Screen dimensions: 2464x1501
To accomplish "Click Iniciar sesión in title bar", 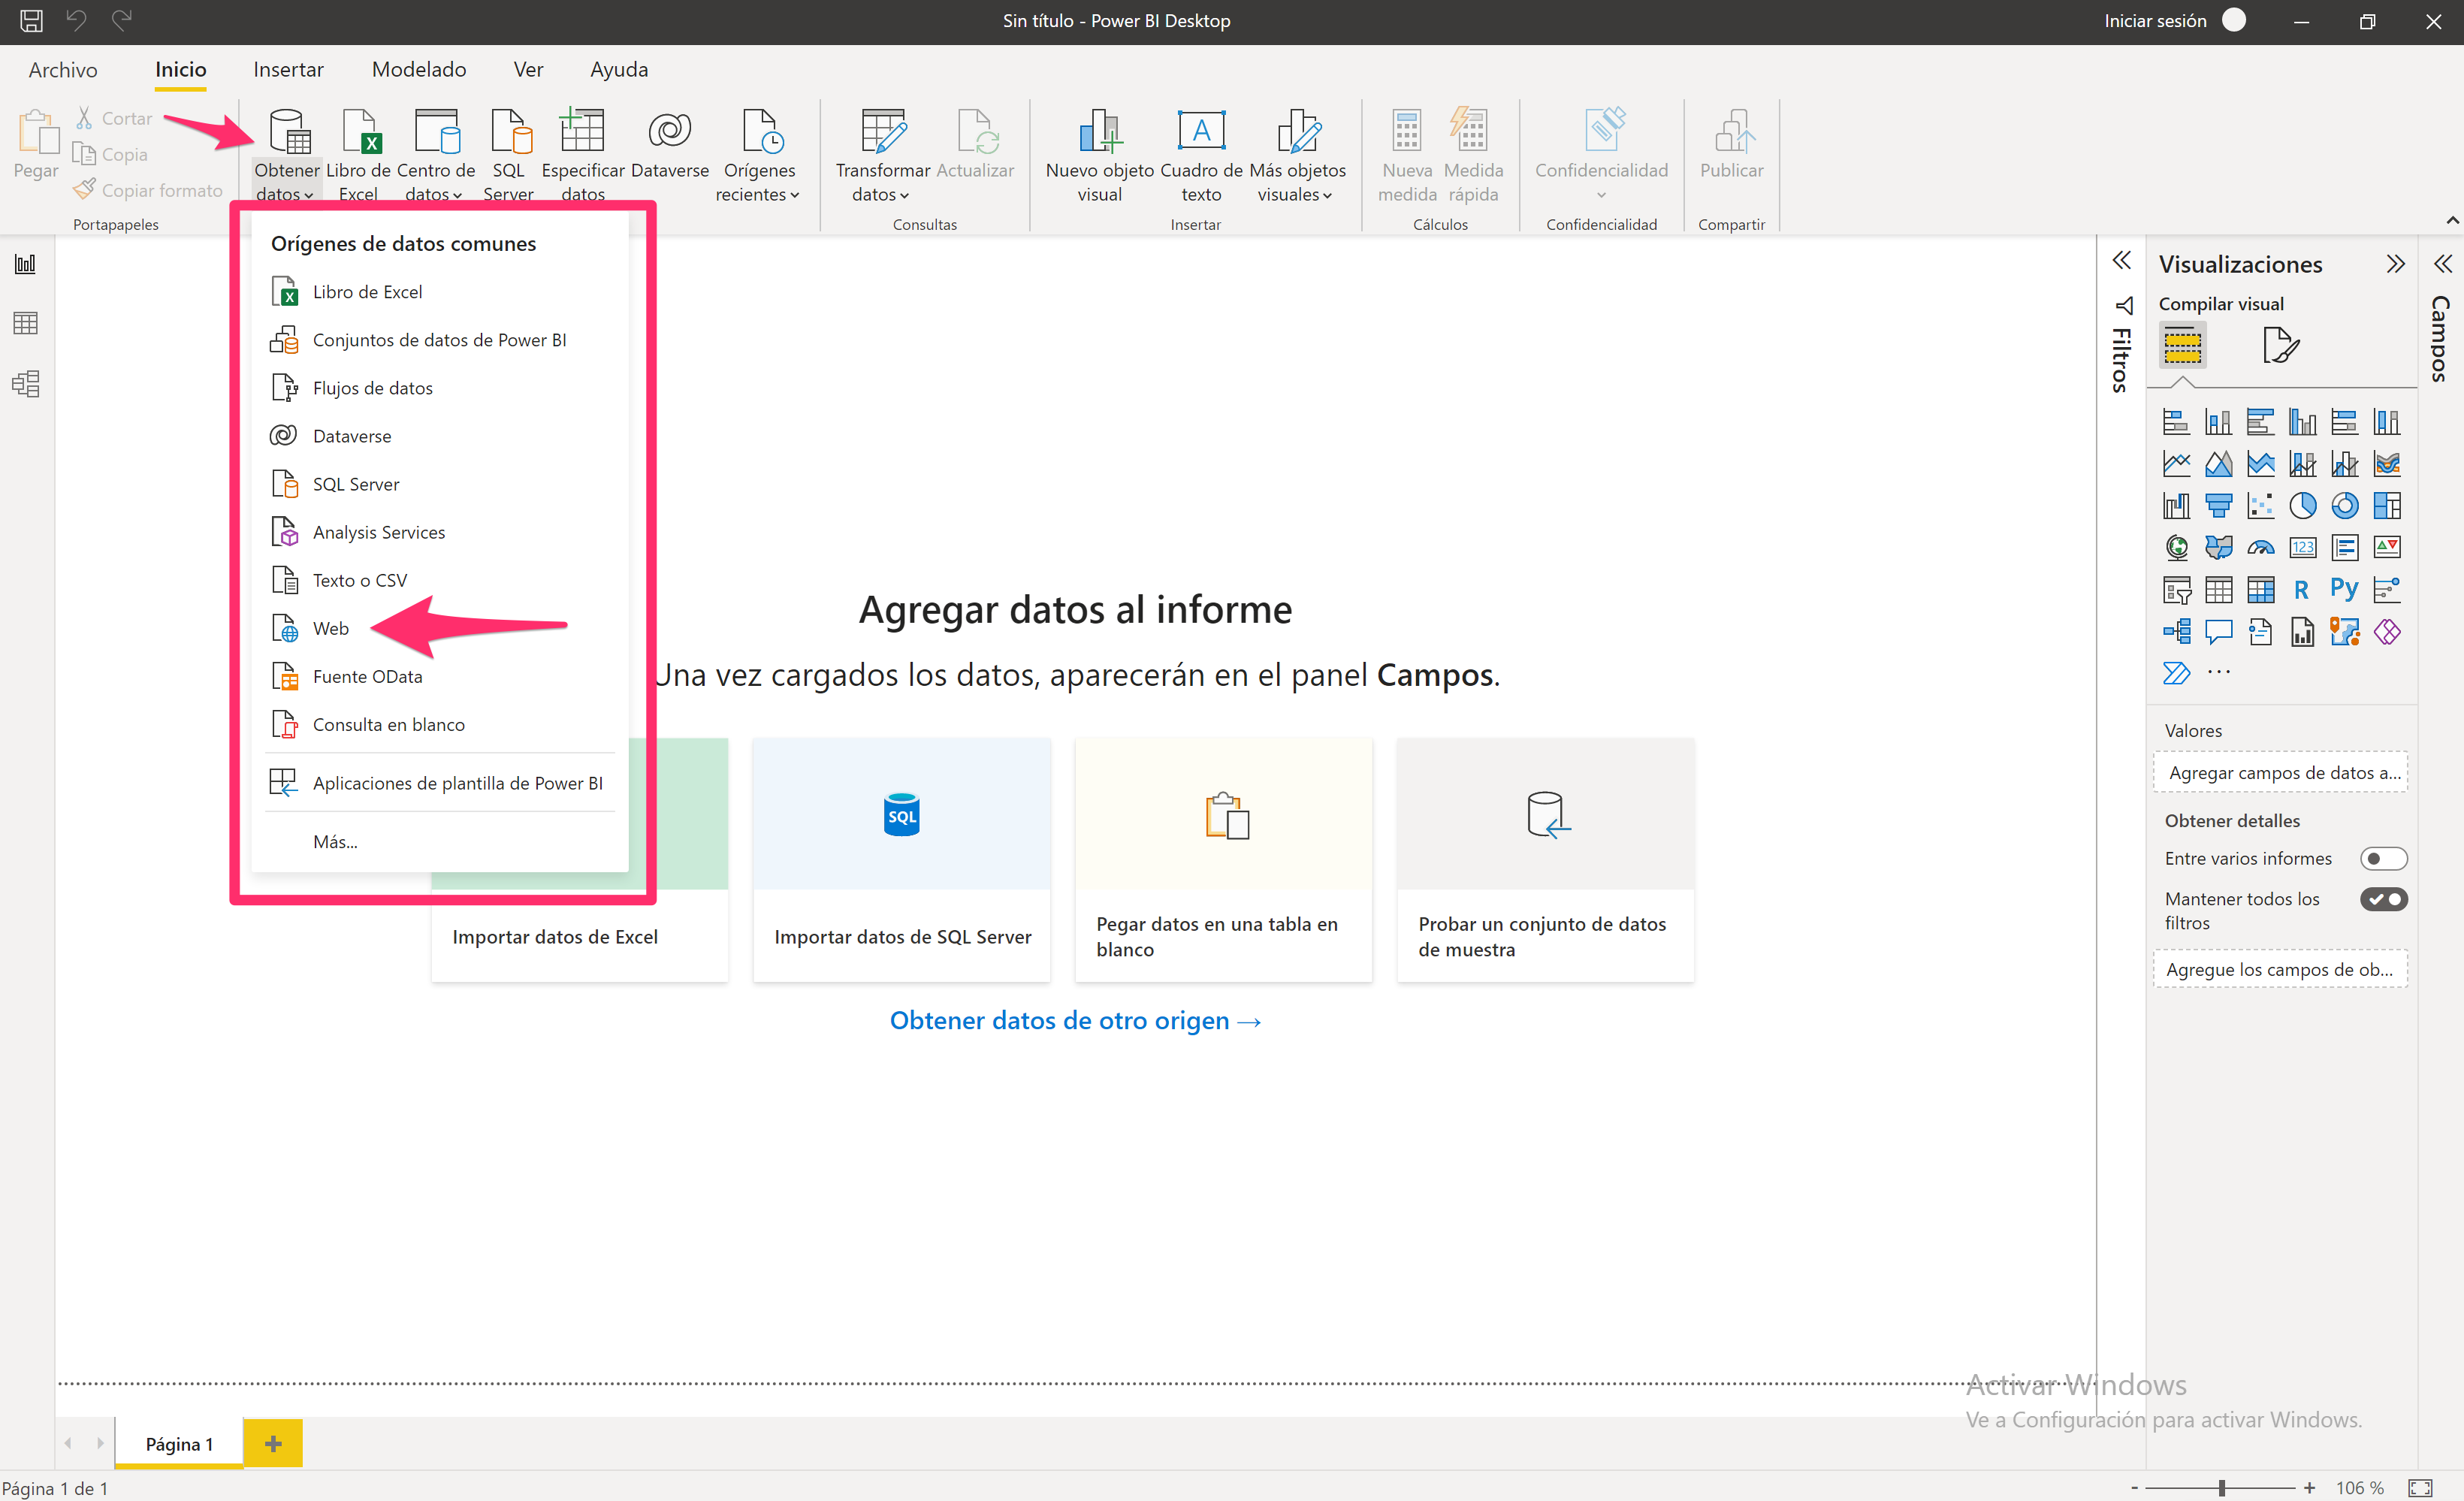I will (2154, 20).
